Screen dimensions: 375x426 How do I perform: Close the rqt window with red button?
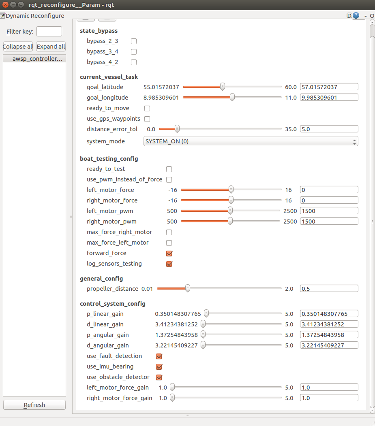tap(5, 4)
